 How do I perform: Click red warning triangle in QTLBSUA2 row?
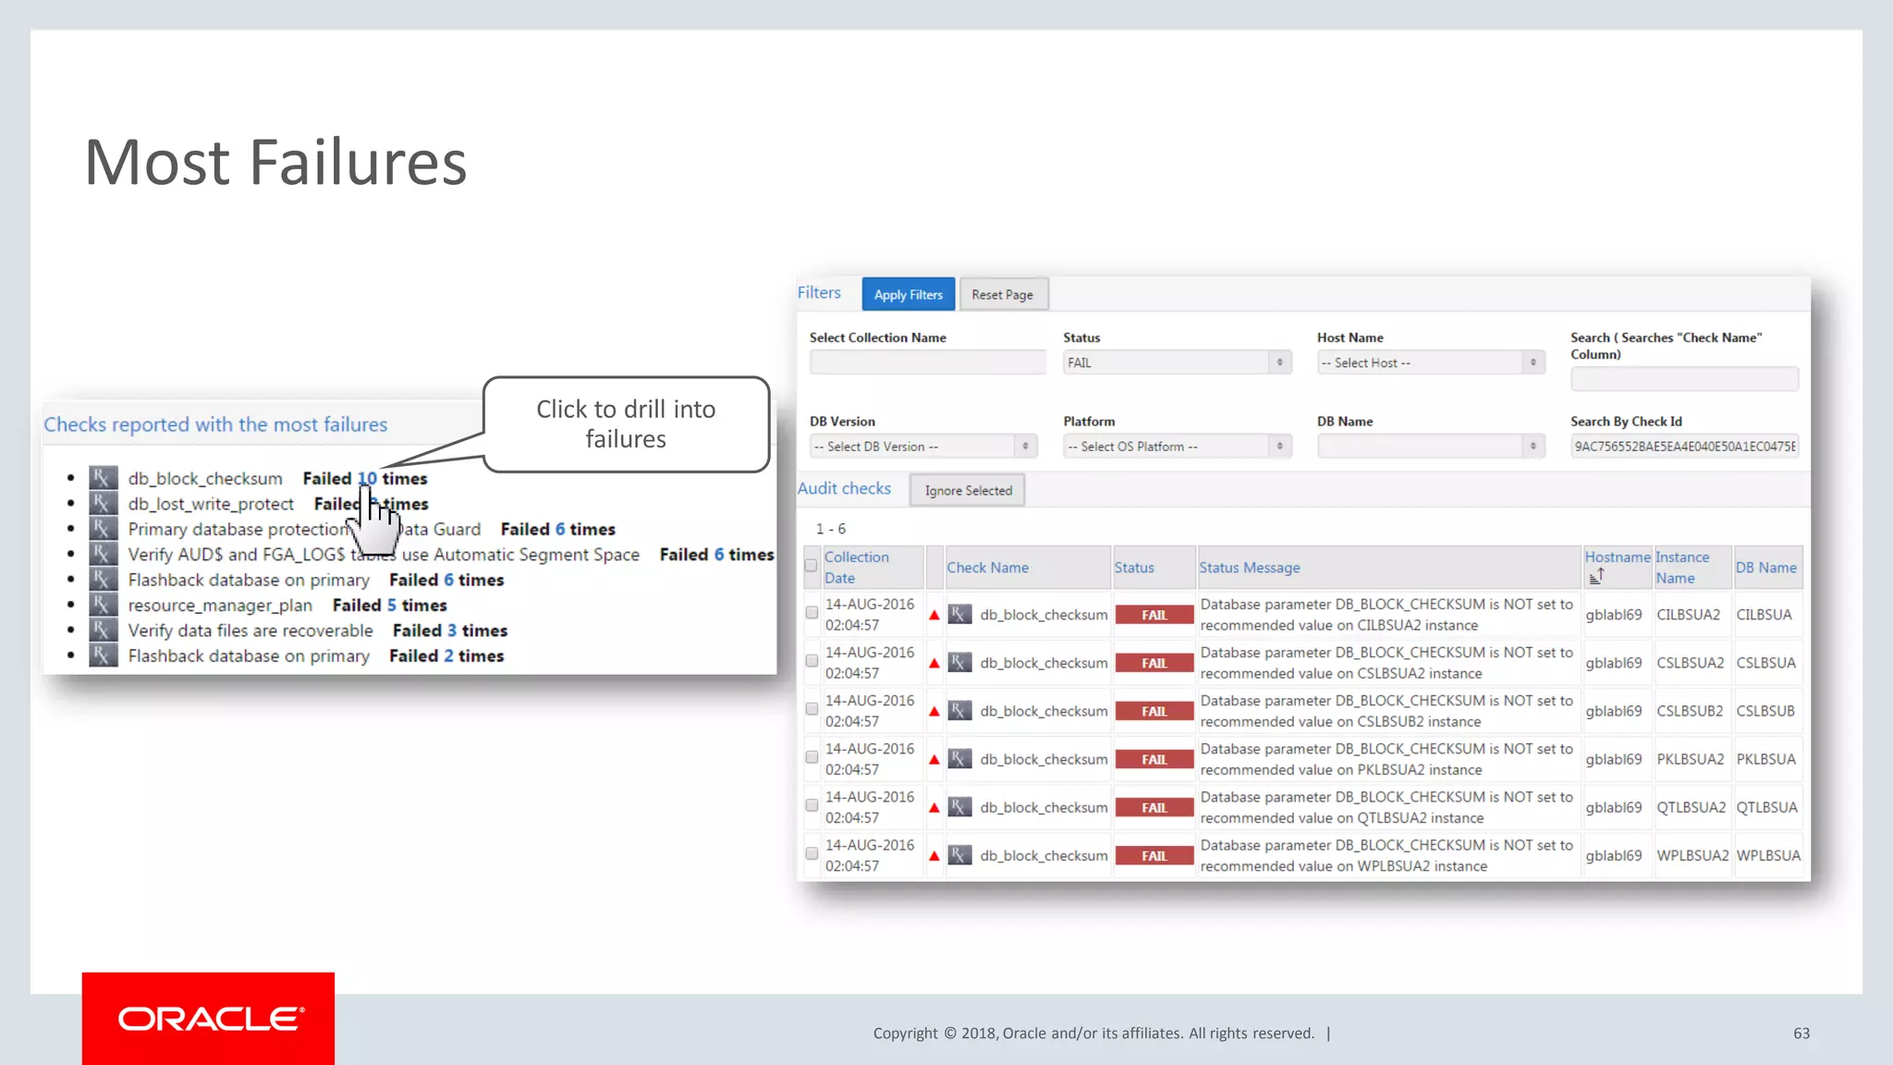pyautogui.click(x=934, y=808)
